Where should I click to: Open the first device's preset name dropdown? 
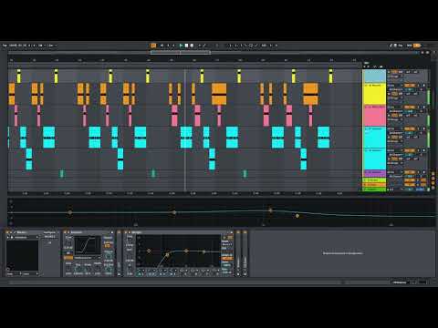pos(23,237)
